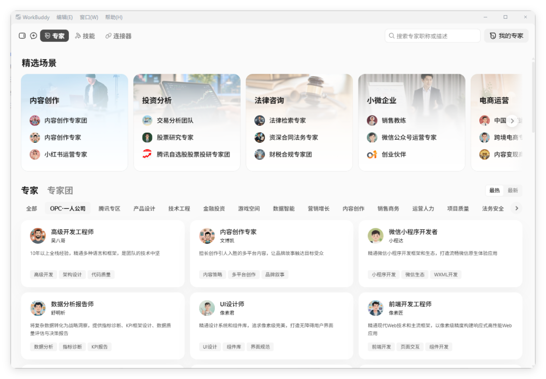The height and width of the screenshot is (379, 546).
Task: Select the 销售商务 category filter
Action: point(388,208)
